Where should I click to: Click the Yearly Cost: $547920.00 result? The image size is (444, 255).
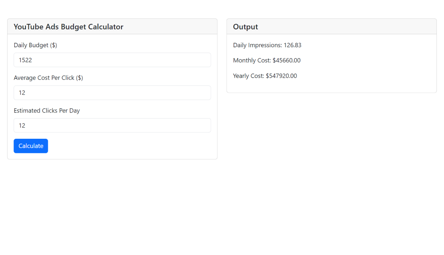point(265,76)
